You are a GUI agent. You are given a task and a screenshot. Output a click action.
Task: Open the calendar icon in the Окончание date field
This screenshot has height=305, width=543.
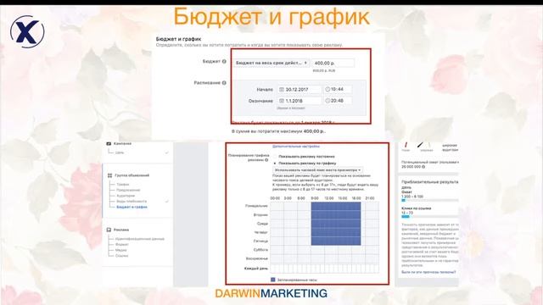coord(282,101)
